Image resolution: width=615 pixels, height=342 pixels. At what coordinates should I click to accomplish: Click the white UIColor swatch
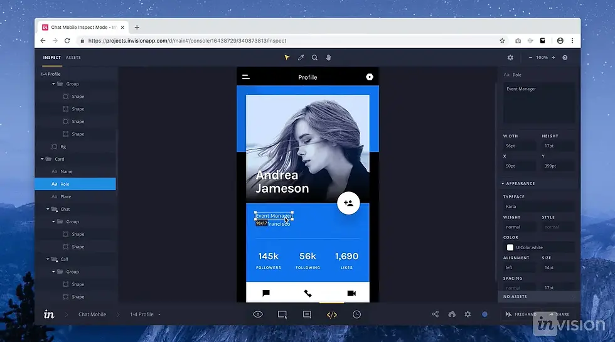pyautogui.click(x=510, y=247)
